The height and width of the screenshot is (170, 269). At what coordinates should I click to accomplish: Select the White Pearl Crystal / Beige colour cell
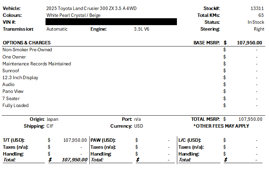(73, 15)
